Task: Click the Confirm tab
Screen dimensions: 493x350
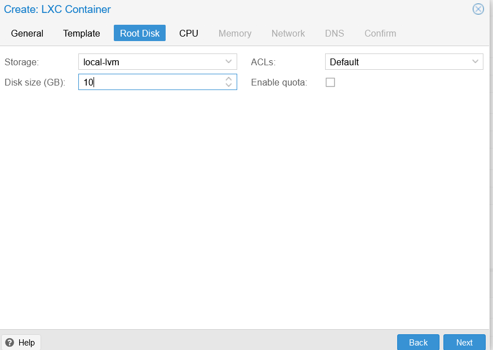Action: pyautogui.click(x=380, y=33)
